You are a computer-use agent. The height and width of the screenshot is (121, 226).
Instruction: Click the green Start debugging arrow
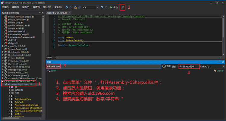coord(111,7)
